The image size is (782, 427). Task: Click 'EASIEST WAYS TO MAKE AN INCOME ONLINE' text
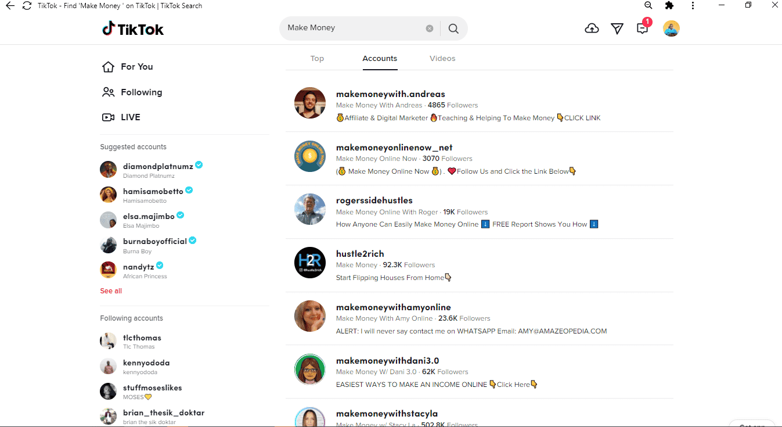click(x=412, y=385)
